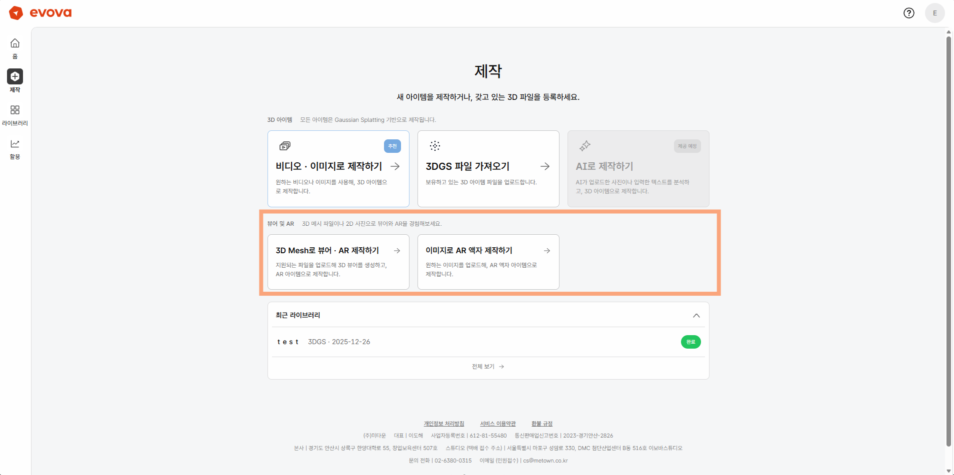This screenshot has width=954, height=475.
Task: Open 환불 규정 footer link
Action: point(541,424)
